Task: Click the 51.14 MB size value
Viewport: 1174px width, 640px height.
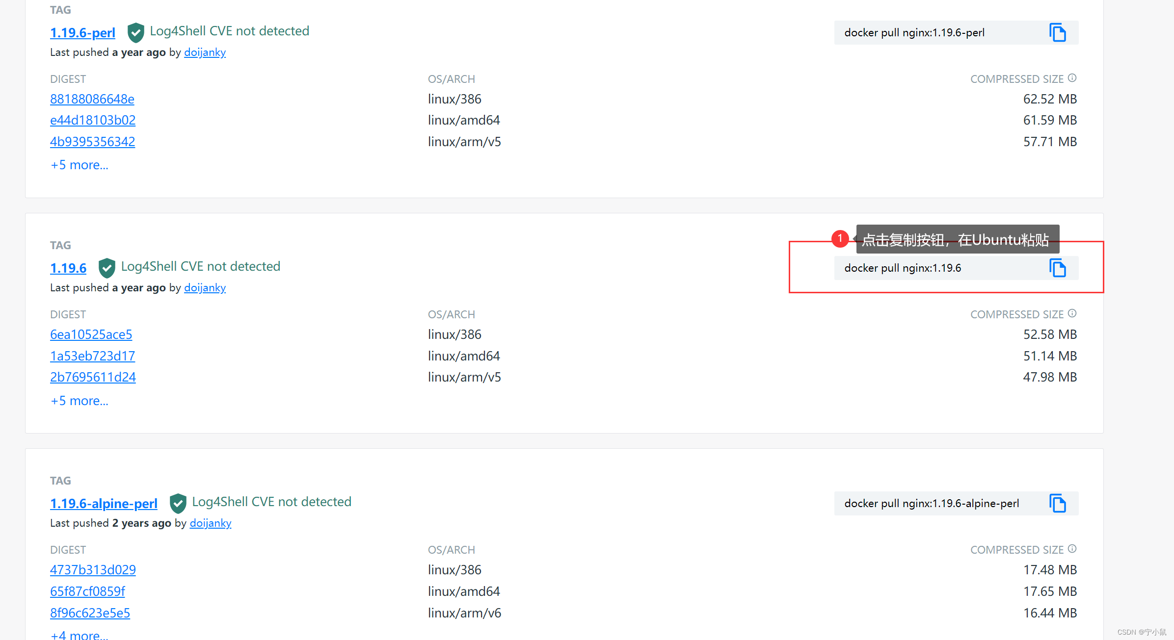Action: tap(1050, 356)
